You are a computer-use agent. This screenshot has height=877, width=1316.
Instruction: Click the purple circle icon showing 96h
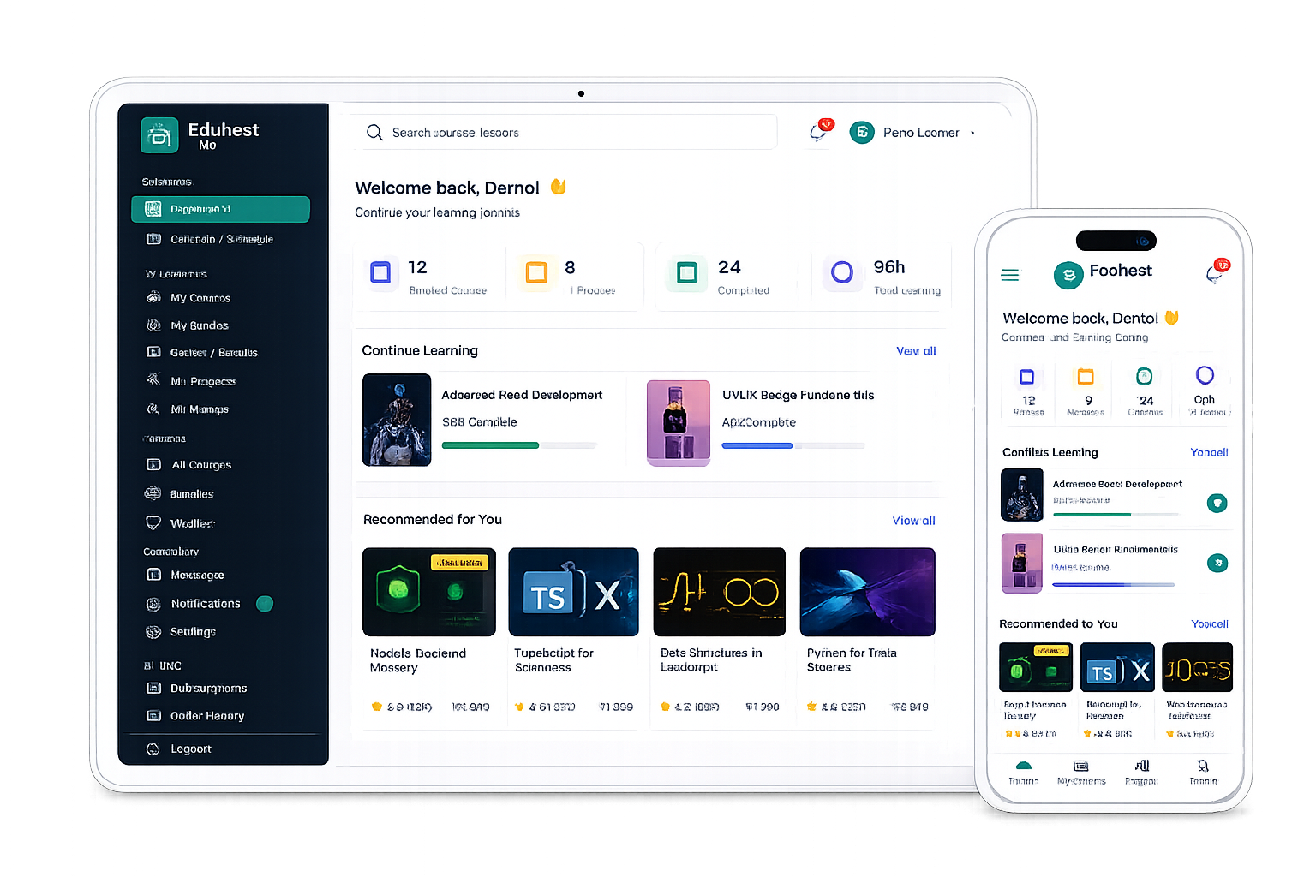click(842, 272)
